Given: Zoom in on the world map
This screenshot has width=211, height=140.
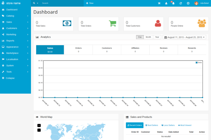Looking at the screenshot, I should (x=39, y=126).
